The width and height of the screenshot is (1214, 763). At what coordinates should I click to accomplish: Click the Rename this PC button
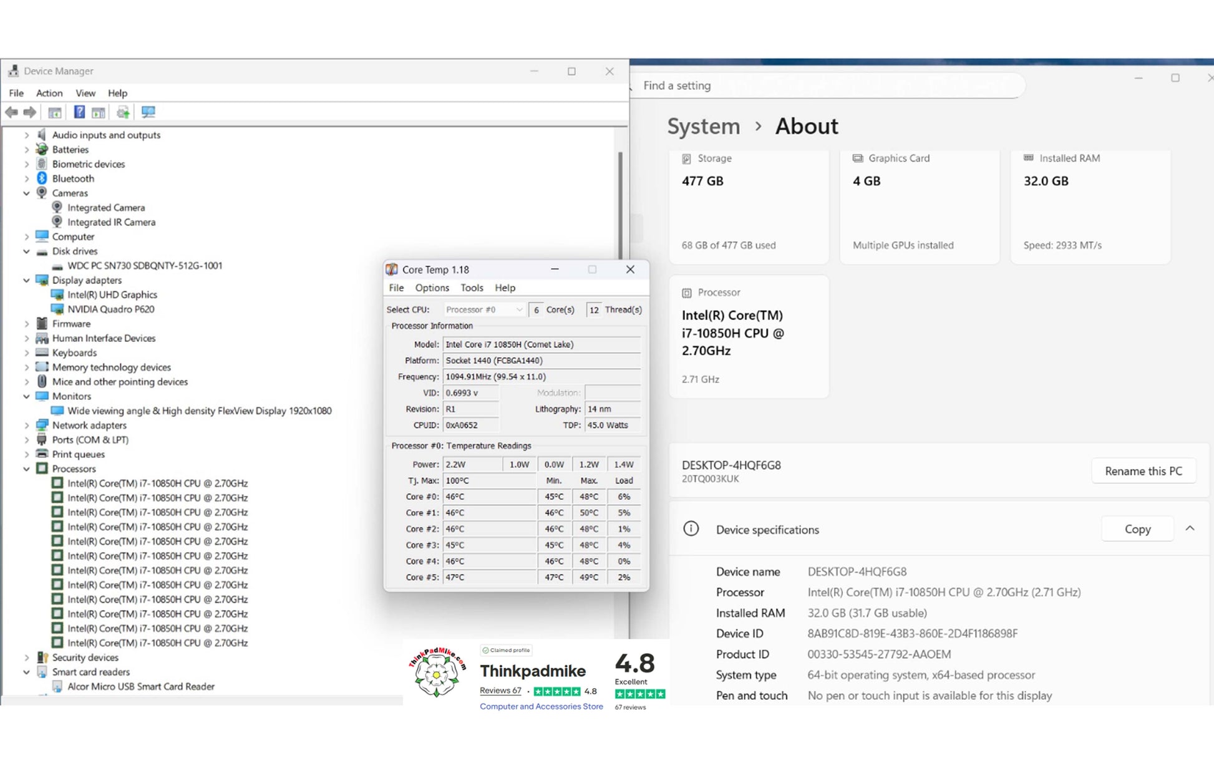1143,471
